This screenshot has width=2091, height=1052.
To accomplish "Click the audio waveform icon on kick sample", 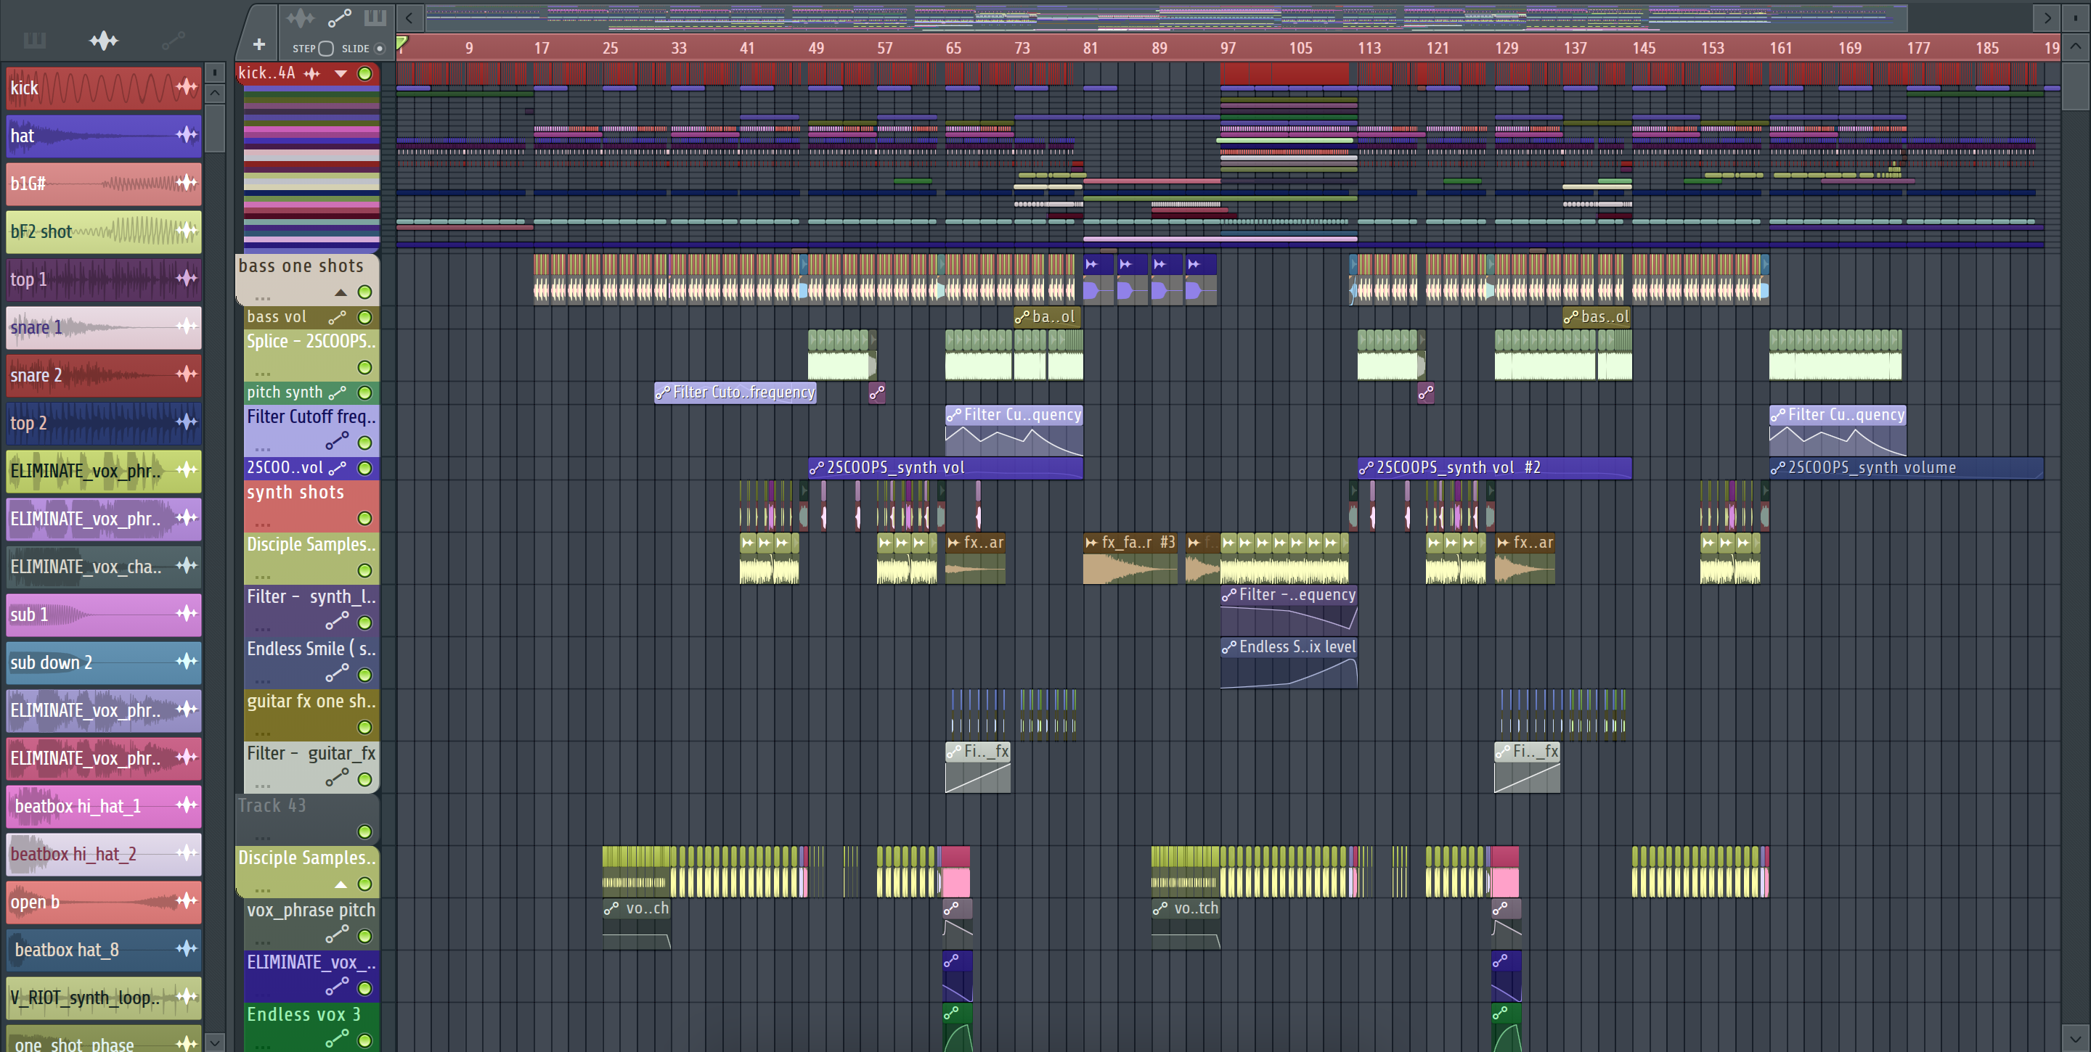I will coord(187,88).
